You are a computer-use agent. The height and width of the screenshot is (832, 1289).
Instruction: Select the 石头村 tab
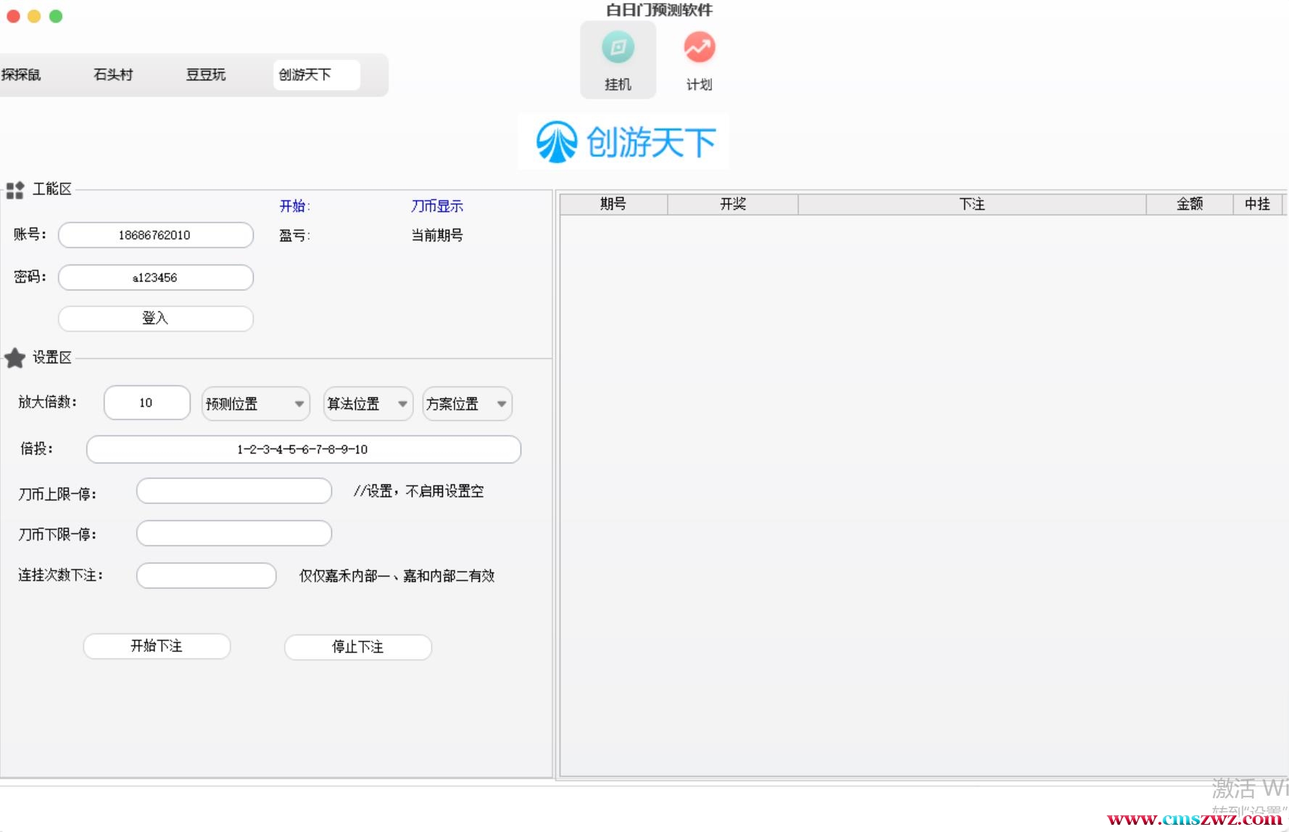113,75
